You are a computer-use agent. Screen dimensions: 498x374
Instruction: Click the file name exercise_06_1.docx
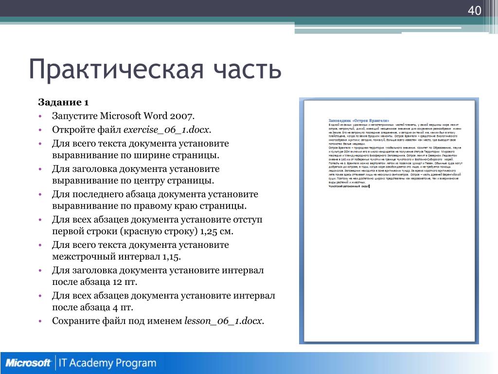pos(167,130)
